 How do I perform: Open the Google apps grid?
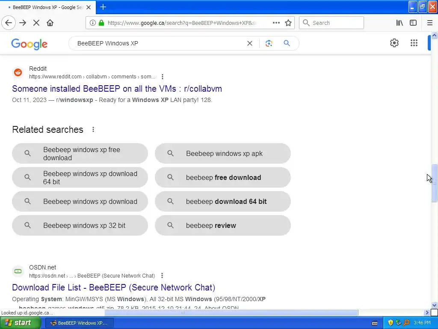pyautogui.click(x=414, y=43)
